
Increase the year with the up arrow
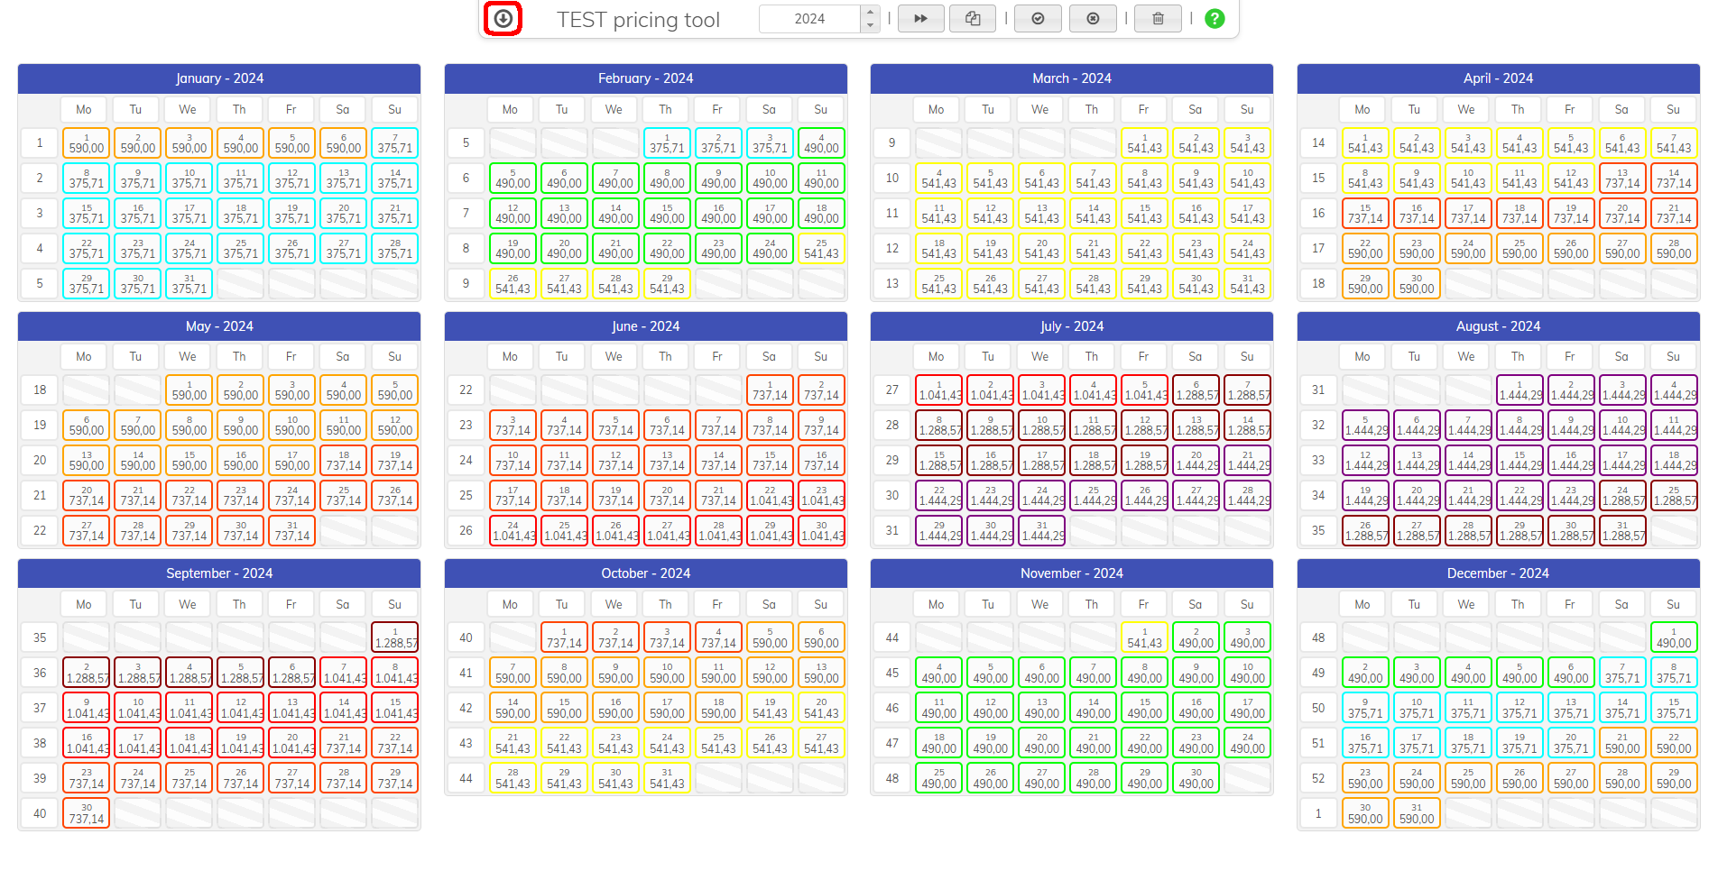[870, 12]
